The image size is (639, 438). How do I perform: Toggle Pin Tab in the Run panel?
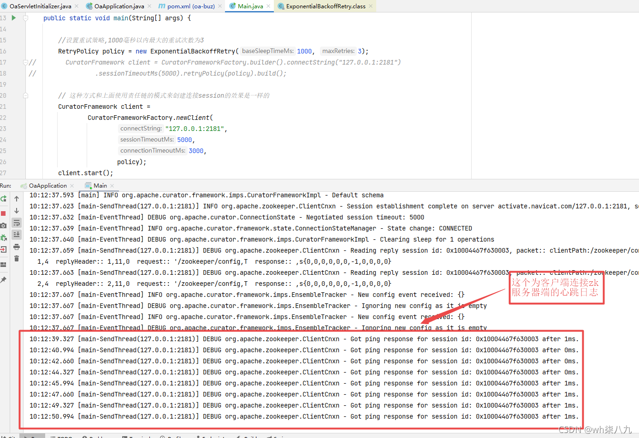(x=3, y=280)
